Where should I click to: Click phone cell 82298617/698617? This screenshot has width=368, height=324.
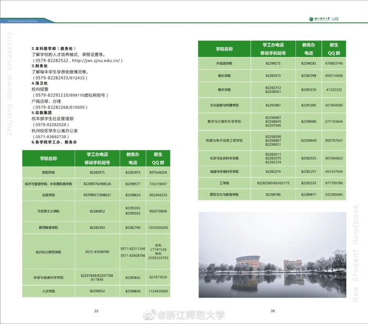coord(97,195)
